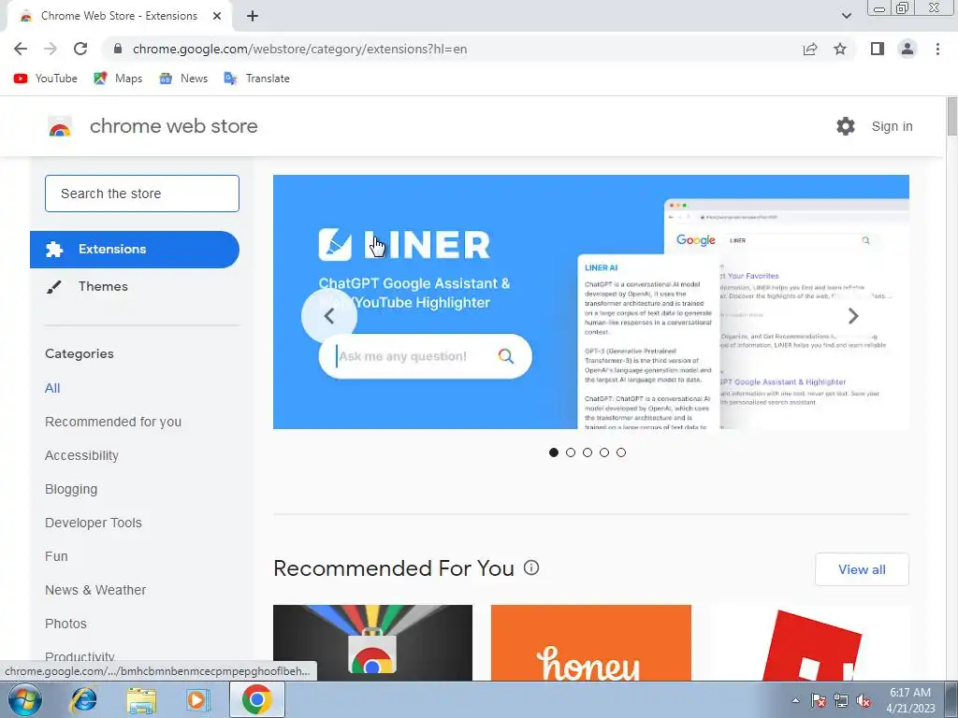Open Chrome's three-dot menu
The height and width of the screenshot is (718, 958).
937,49
